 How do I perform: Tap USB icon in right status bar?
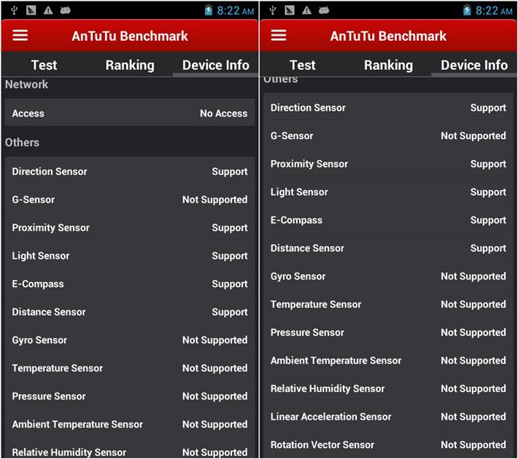[273, 10]
